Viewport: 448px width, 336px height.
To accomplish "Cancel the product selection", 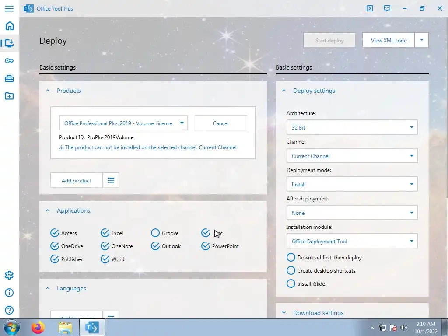I will click(220, 123).
